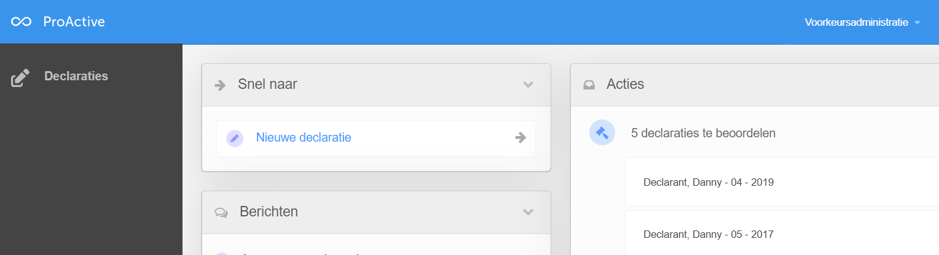Select 5 declaraties te beoordelen
939x255 pixels.
click(x=703, y=133)
